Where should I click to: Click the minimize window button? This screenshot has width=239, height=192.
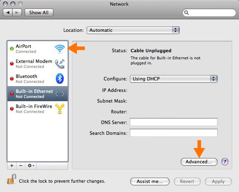[13, 4]
